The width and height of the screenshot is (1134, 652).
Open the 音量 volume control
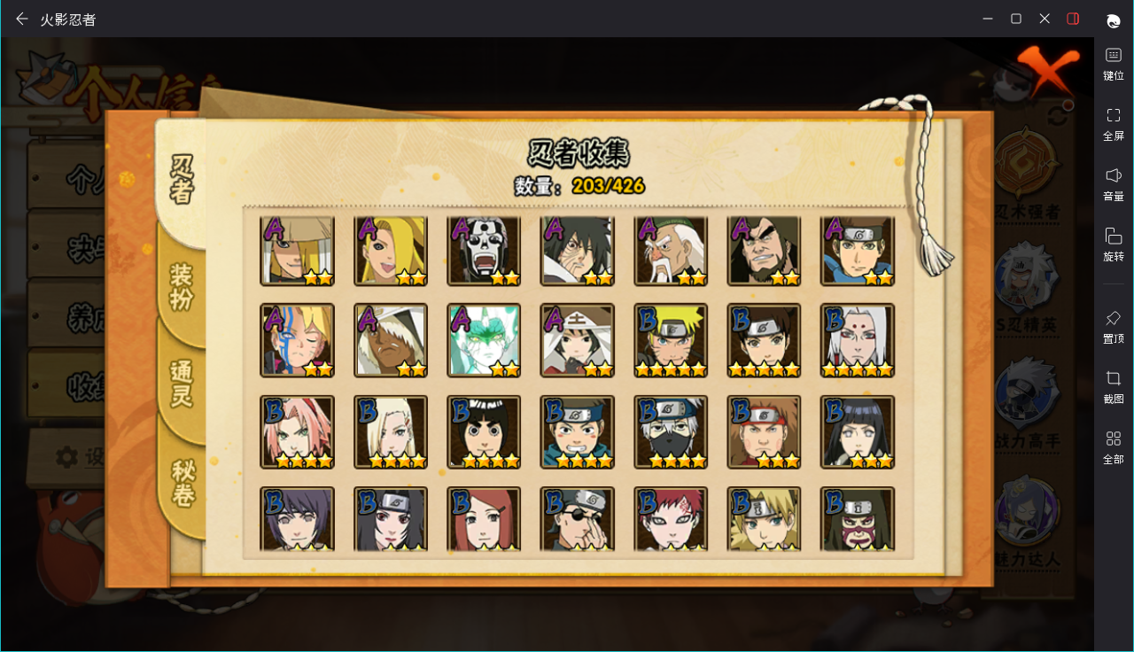click(x=1114, y=184)
